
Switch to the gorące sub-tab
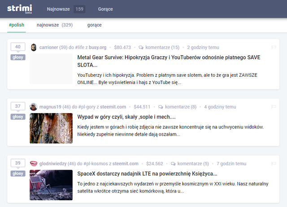[x=95, y=25]
